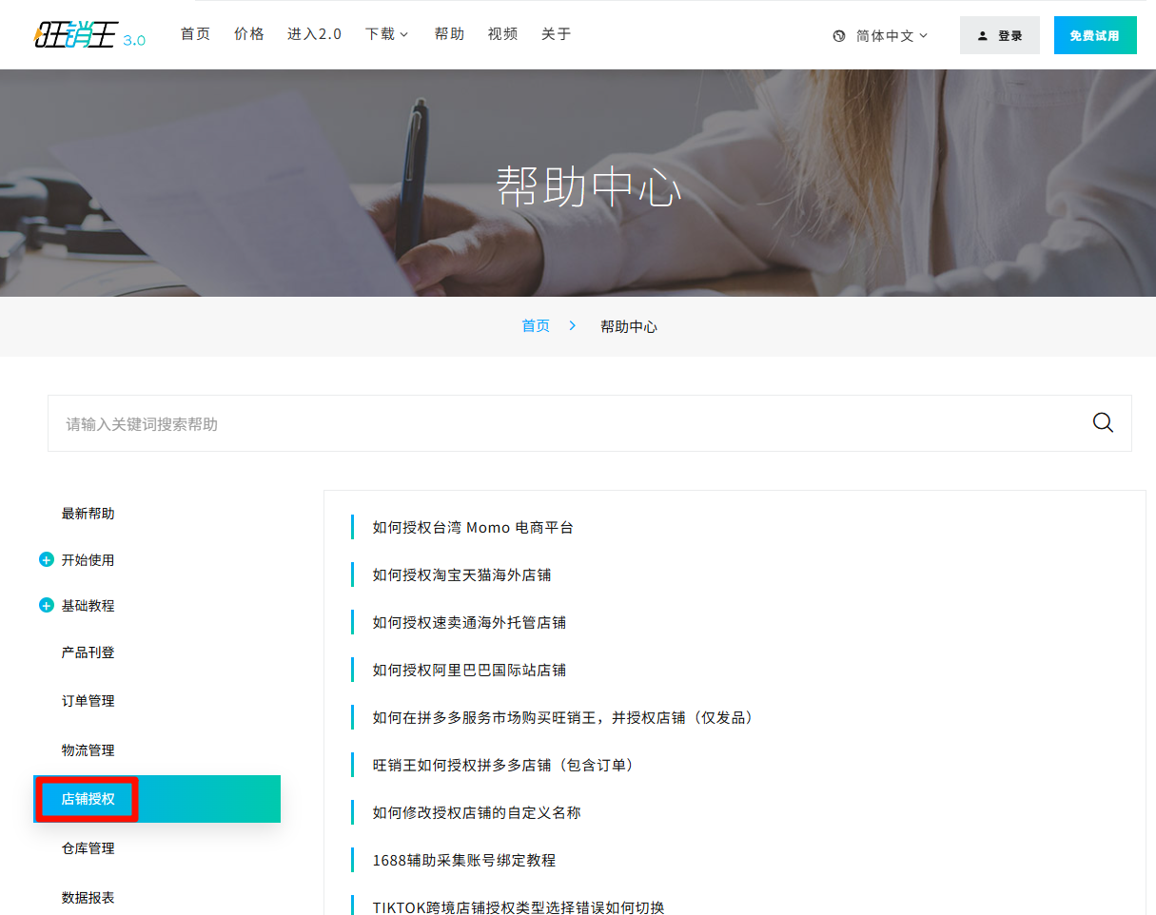The image size is (1156, 915).
Task: Select 最新帮助 in the sidebar
Action: (x=88, y=514)
